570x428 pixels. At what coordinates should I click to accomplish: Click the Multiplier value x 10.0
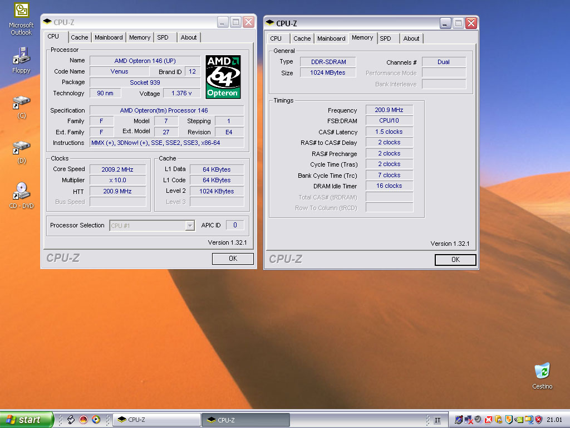point(118,180)
